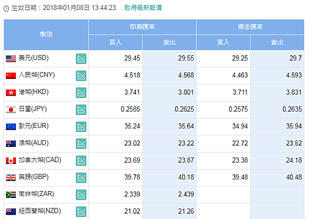Show the ZAR trend chart icon
316x219 pixels.
click(x=81, y=195)
